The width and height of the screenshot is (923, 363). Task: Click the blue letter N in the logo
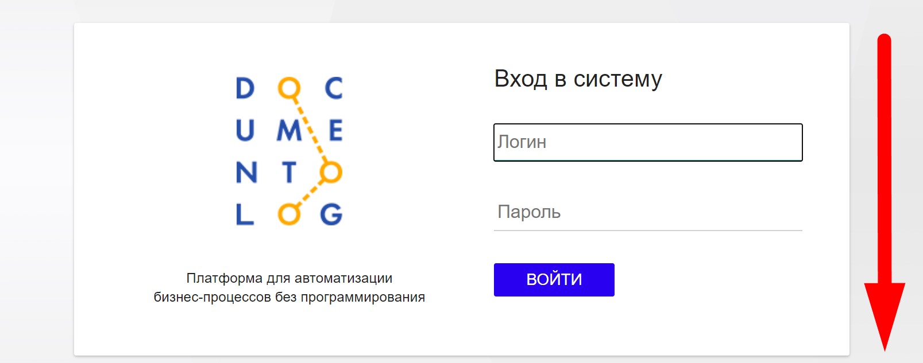tap(246, 172)
